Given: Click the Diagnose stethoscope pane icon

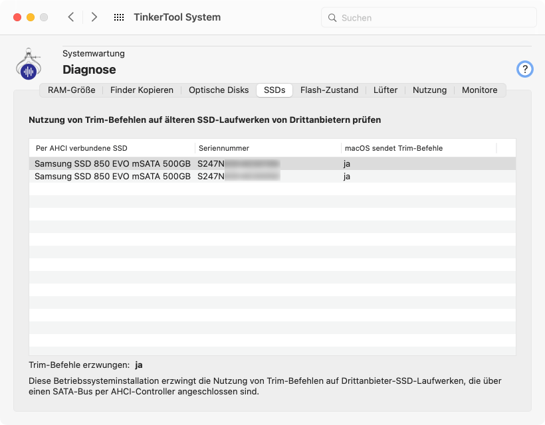Looking at the screenshot, I should click(29, 64).
